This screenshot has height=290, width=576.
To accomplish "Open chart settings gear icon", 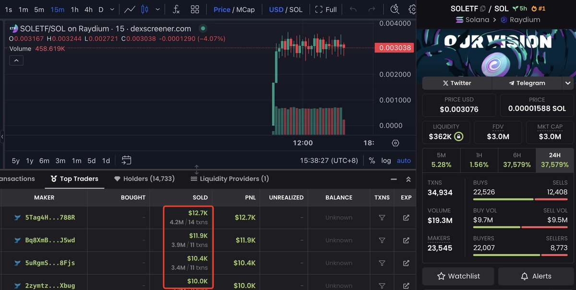I will [412, 10].
